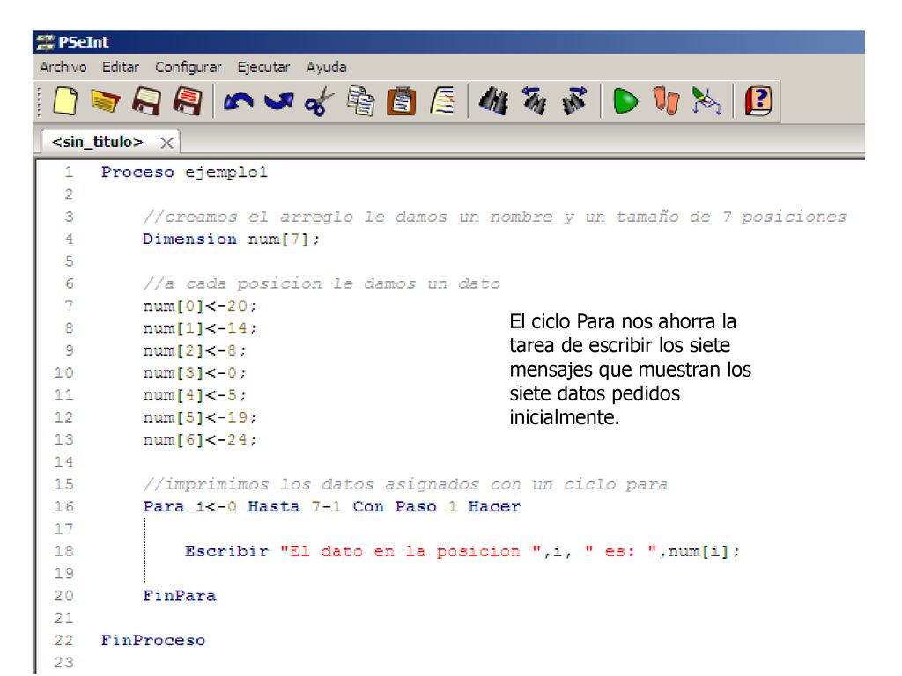The height and width of the screenshot is (676, 902).
Task: Find next with the right-arrow binoculars
Action: (x=574, y=101)
